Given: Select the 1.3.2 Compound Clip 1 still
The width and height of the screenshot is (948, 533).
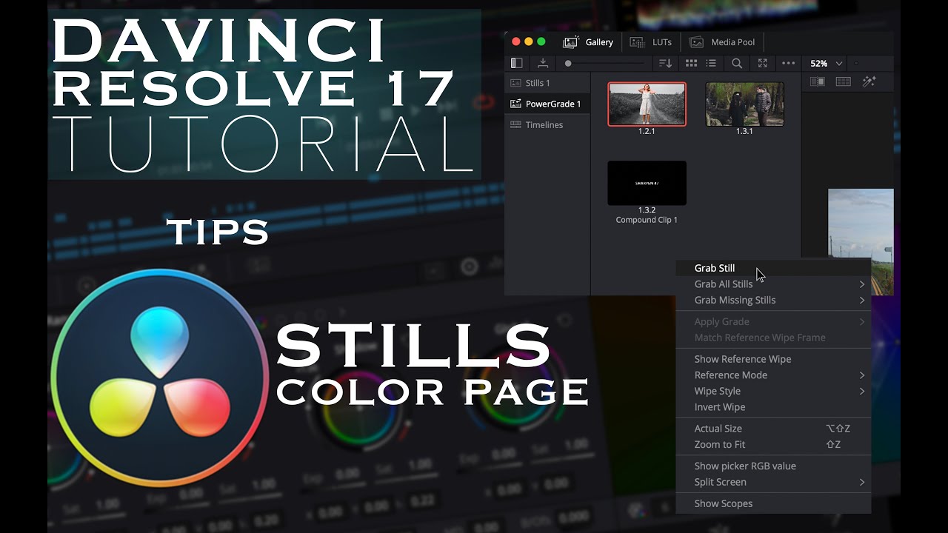Looking at the screenshot, I should coord(647,183).
